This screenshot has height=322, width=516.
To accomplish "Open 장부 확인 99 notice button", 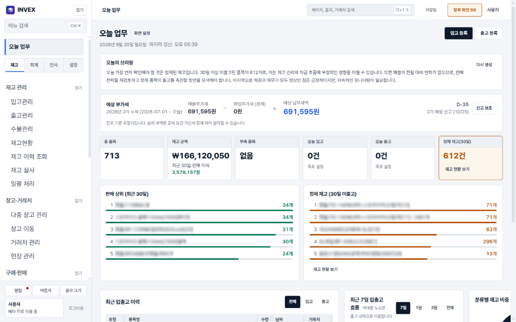I will (x=464, y=10).
